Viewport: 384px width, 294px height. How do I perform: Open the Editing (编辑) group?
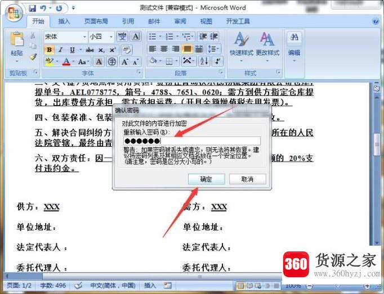(x=294, y=47)
